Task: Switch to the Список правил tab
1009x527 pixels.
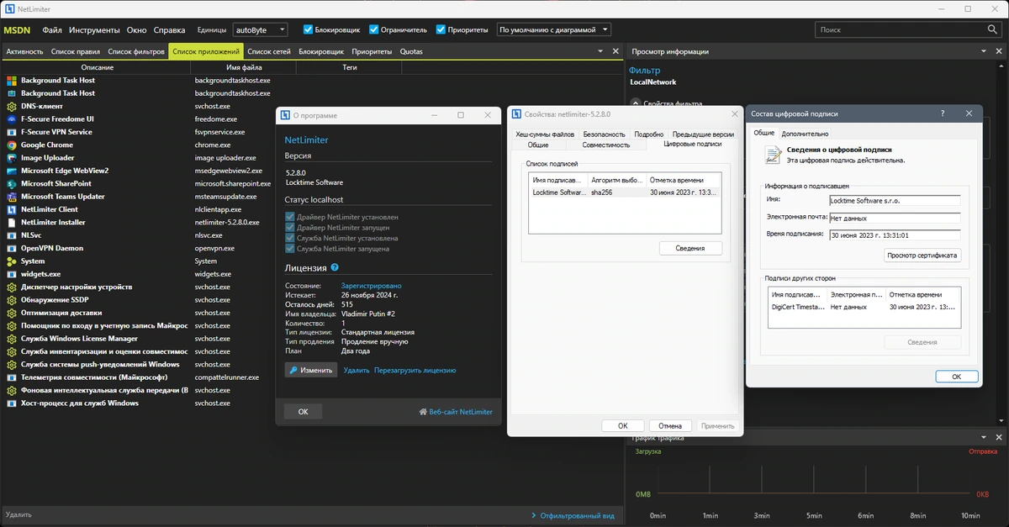Action: 76,51
